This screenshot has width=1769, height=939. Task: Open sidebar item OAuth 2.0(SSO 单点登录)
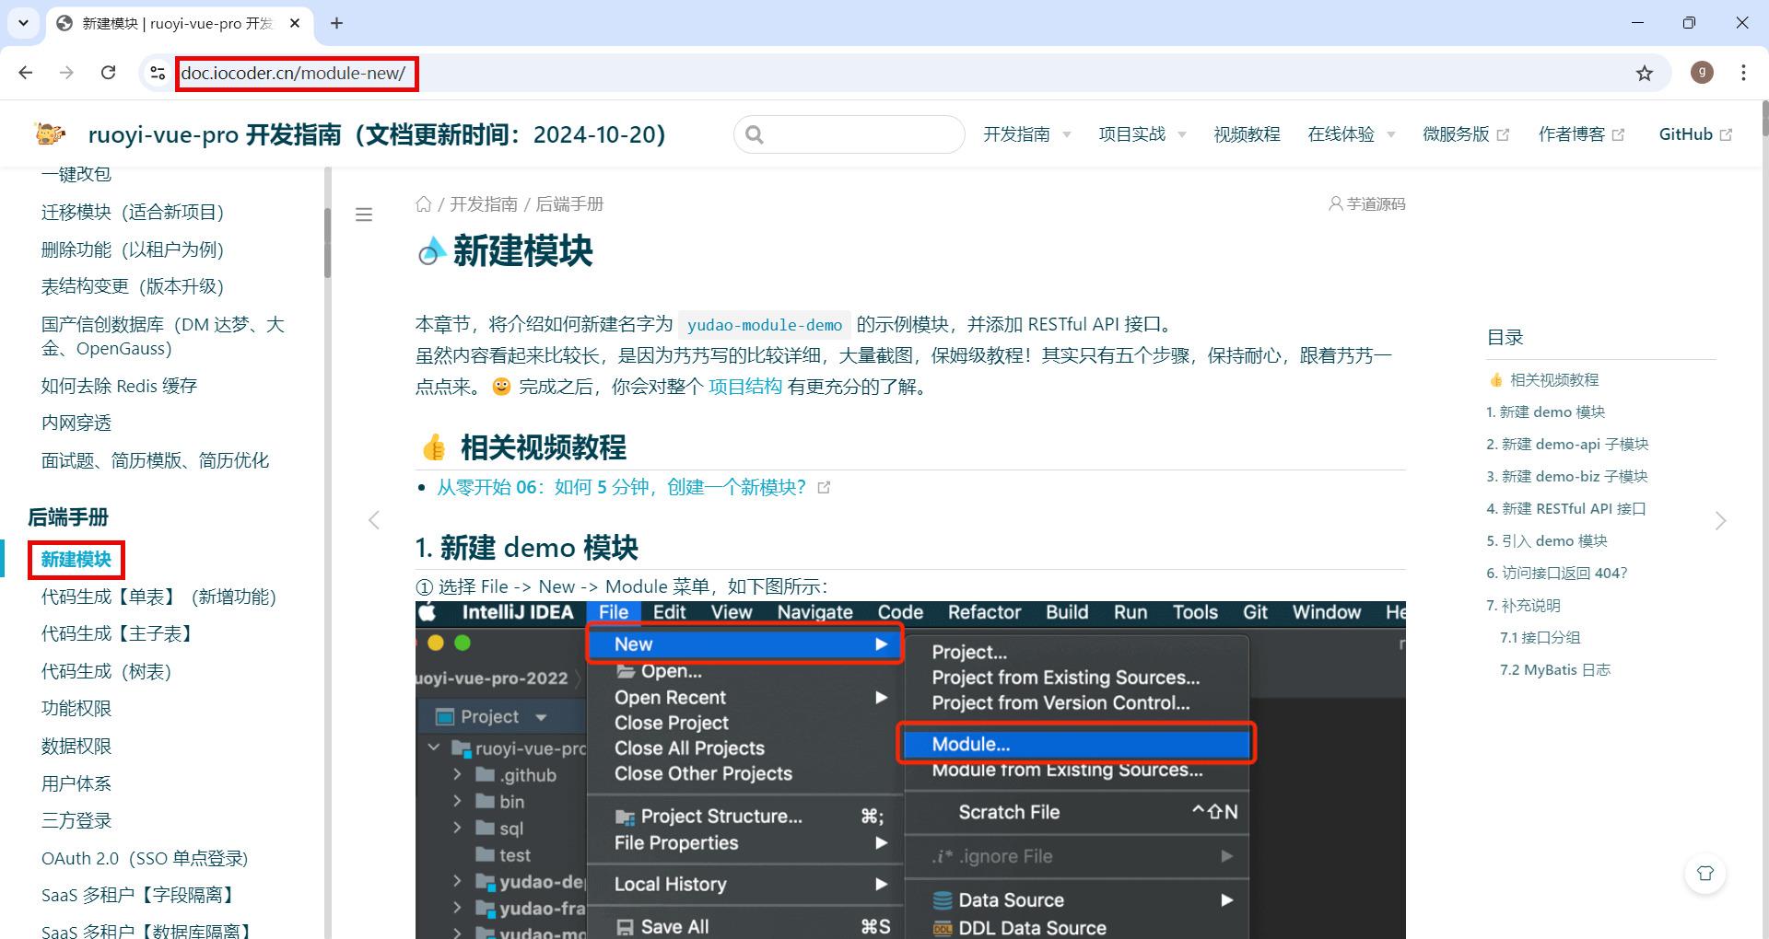click(145, 858)
